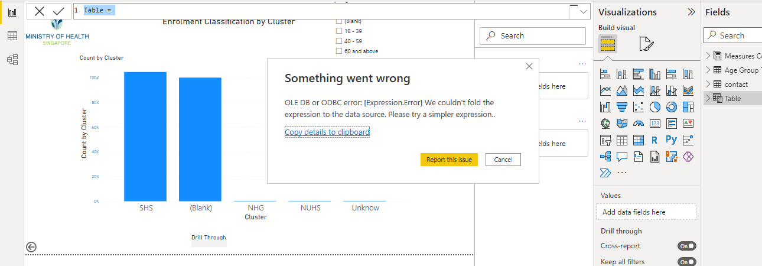Close the Something went wrong dialog
The image size is (762, 266).
pyautogui.click(x=529, y=67)
